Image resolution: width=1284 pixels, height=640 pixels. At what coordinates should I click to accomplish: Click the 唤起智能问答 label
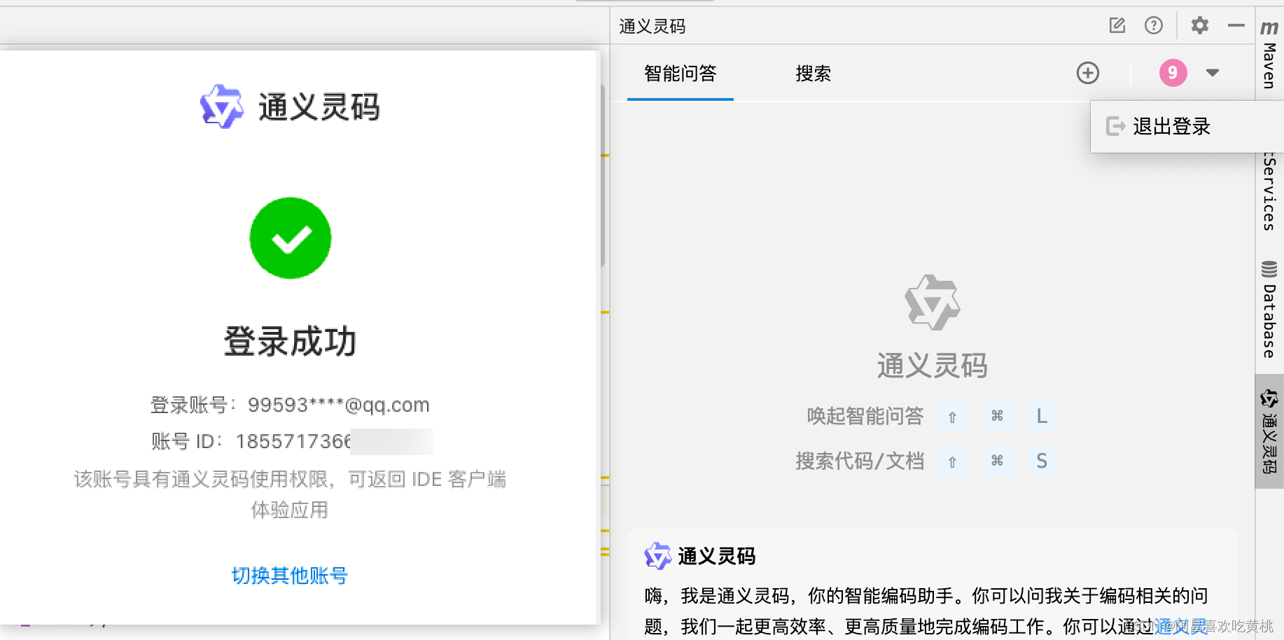pos(865,416)
